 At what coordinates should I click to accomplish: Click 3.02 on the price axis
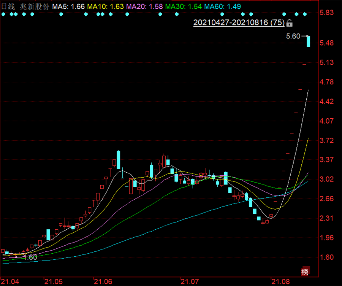click(x=326, y=179)
